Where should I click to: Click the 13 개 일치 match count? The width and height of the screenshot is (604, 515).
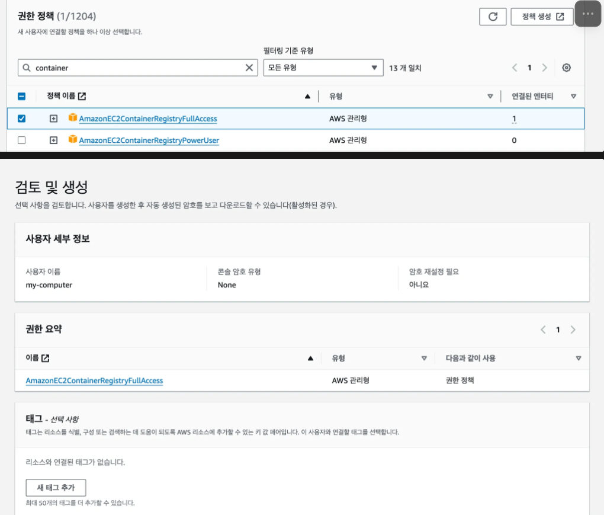pos(405,68)
